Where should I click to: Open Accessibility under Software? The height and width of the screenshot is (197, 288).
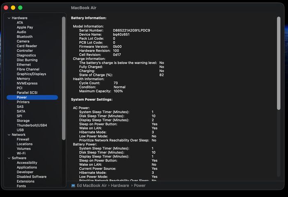[27, 163]
